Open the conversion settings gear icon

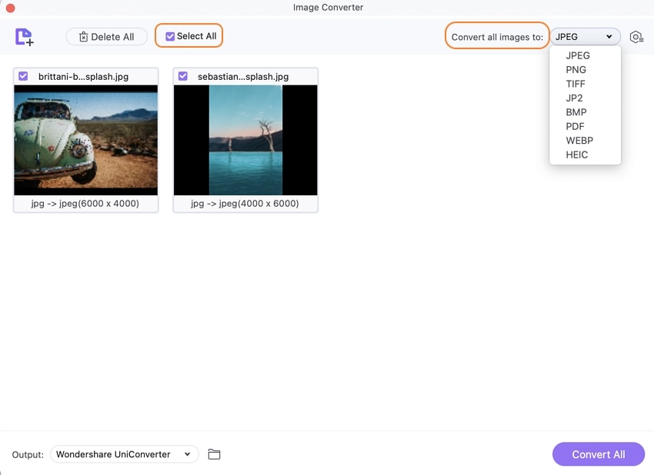[x=636, y=37]
